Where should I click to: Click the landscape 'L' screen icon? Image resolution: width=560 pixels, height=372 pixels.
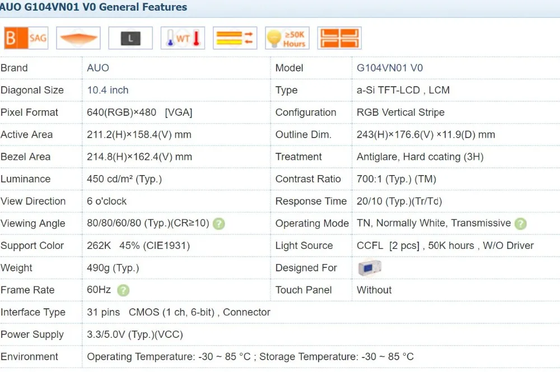coord(130,38)
